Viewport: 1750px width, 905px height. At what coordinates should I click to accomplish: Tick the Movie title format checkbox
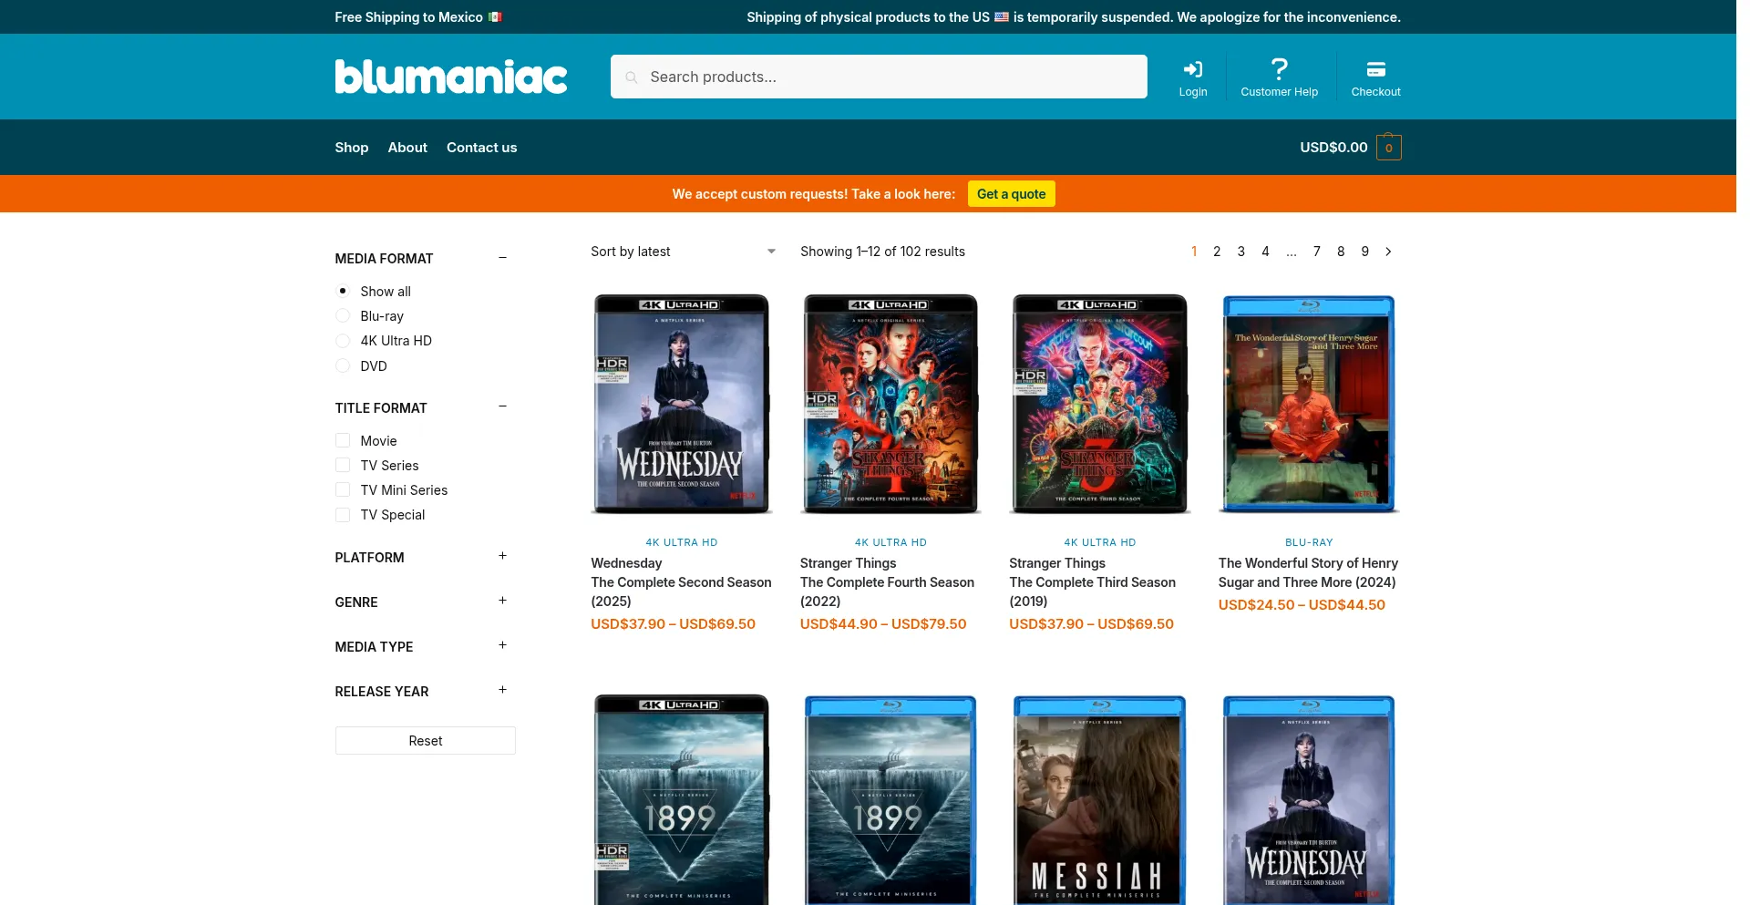[343, 441]
